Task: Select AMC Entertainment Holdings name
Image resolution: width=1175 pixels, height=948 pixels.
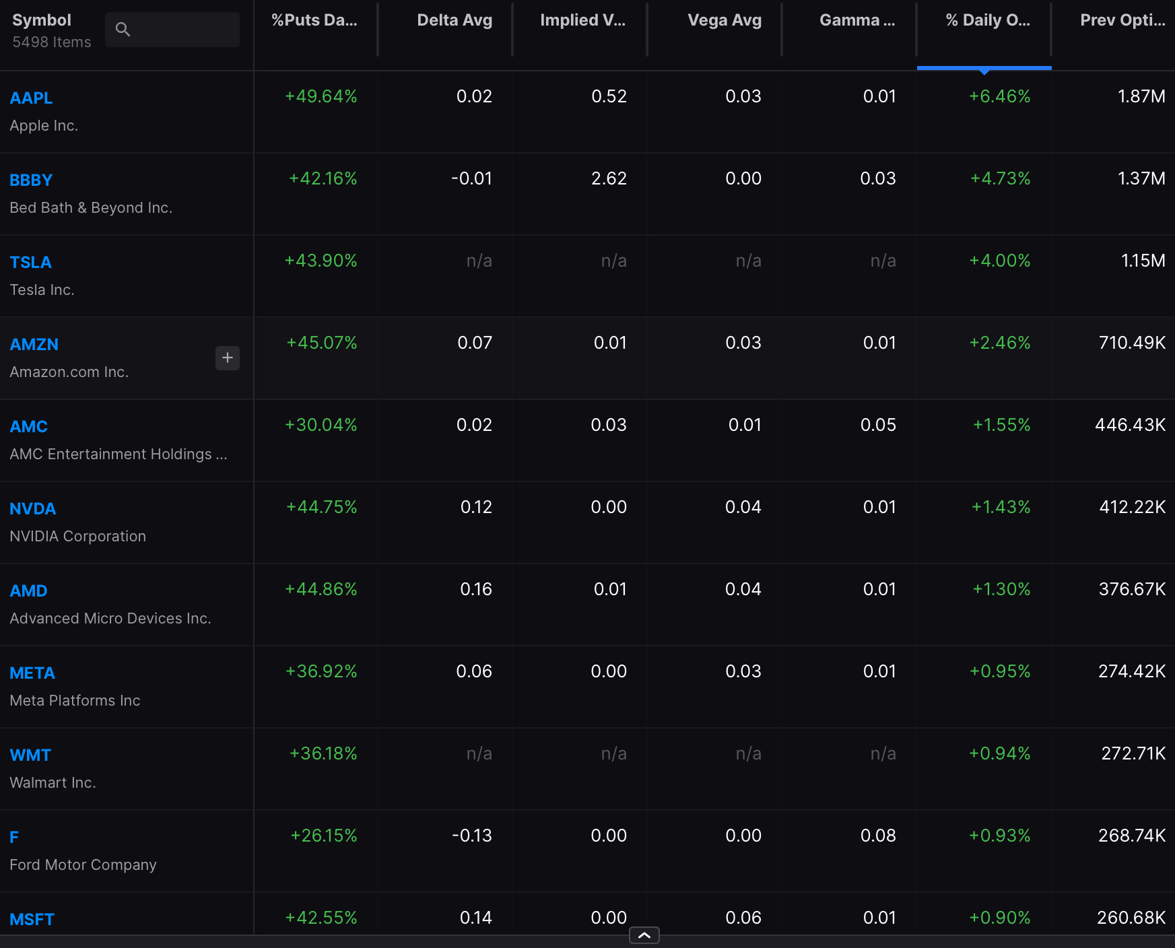Action: [119, 454]
